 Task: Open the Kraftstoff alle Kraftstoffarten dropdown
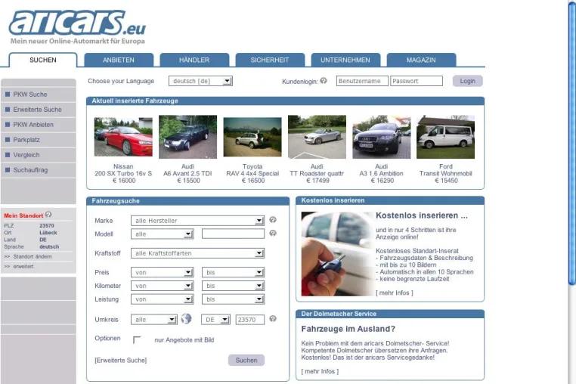(197, 252)
